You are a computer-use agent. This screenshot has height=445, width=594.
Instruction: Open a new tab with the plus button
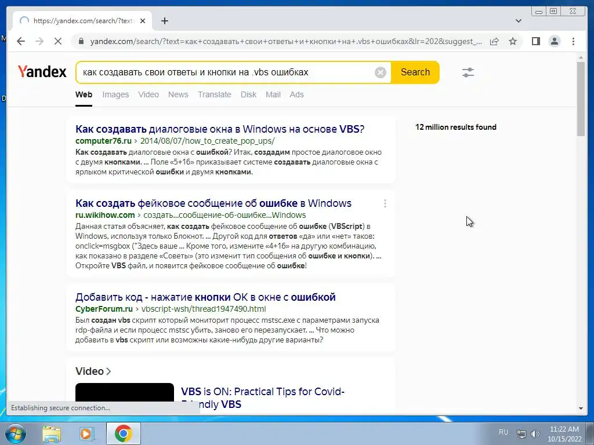[164, 21]
